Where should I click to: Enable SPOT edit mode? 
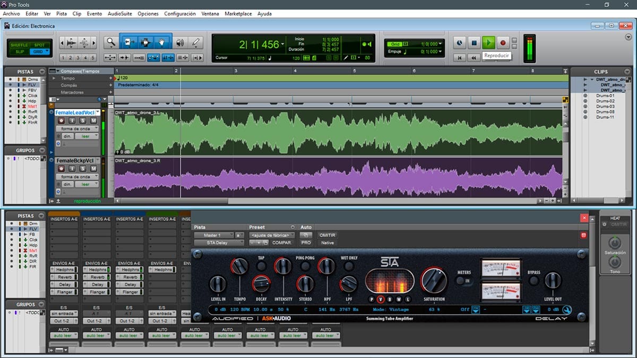point(39,45)
